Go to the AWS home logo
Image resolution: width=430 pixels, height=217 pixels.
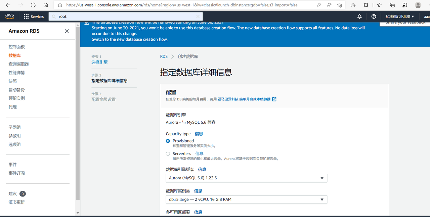(x=10, y=16)
